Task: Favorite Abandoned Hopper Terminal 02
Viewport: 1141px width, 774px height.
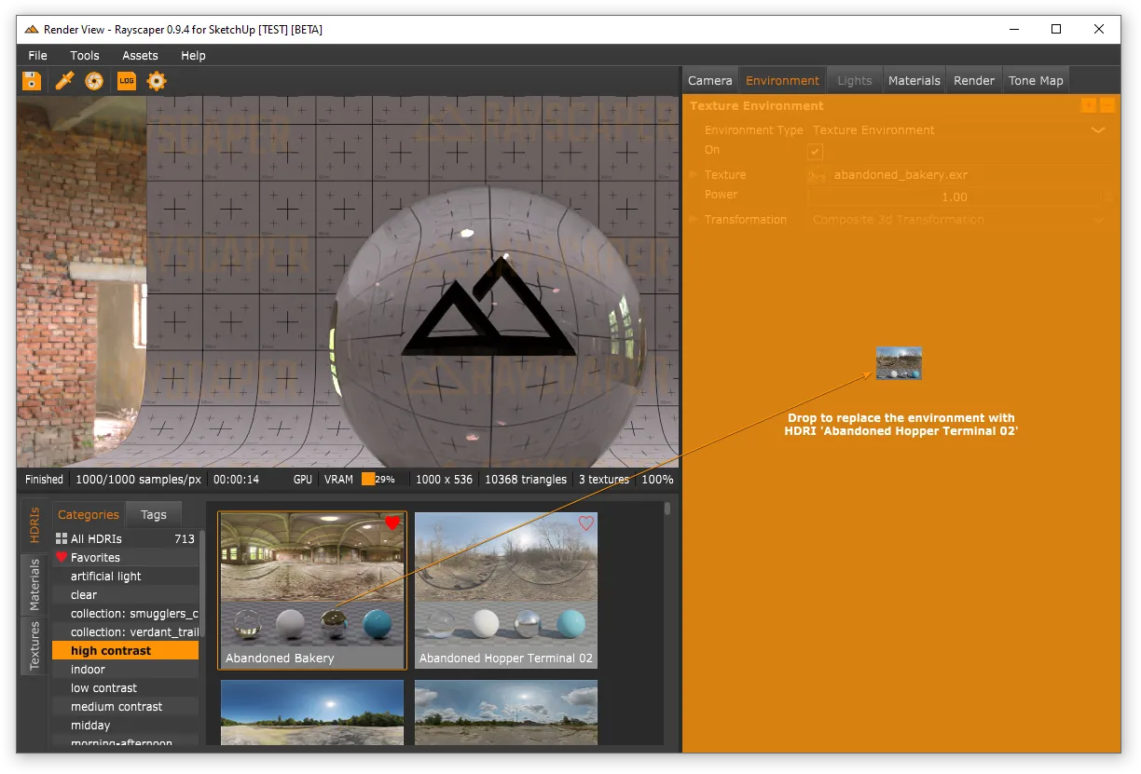Action: click(x=586, y=523)
